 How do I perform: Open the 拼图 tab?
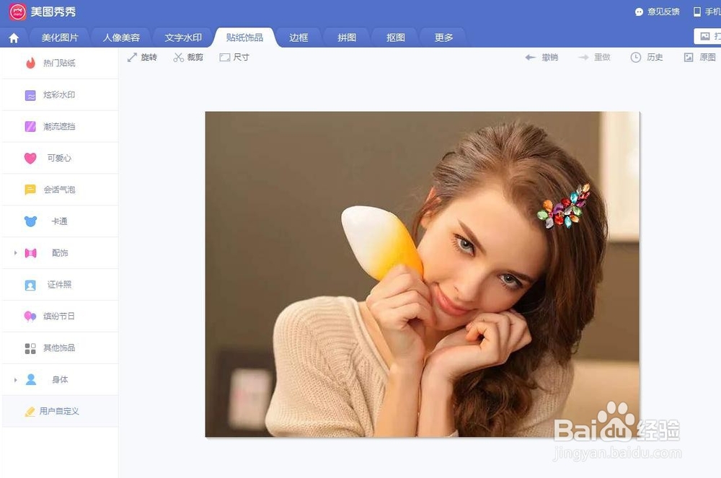pos(347,37)
